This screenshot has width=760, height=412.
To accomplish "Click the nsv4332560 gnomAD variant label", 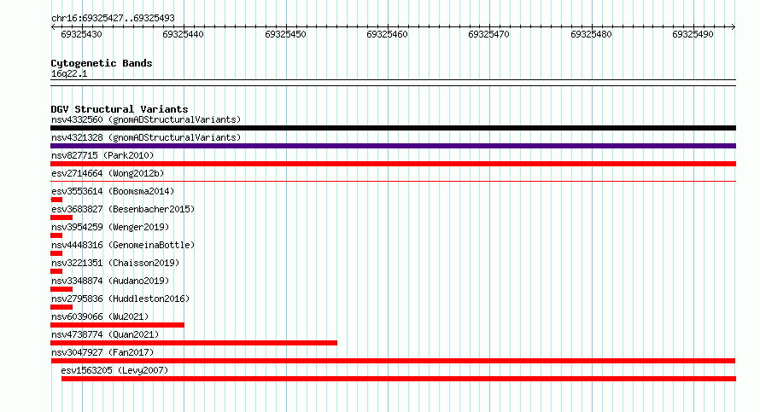I will 146,119.
